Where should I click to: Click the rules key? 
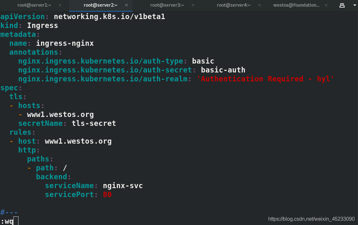[20, 132]
